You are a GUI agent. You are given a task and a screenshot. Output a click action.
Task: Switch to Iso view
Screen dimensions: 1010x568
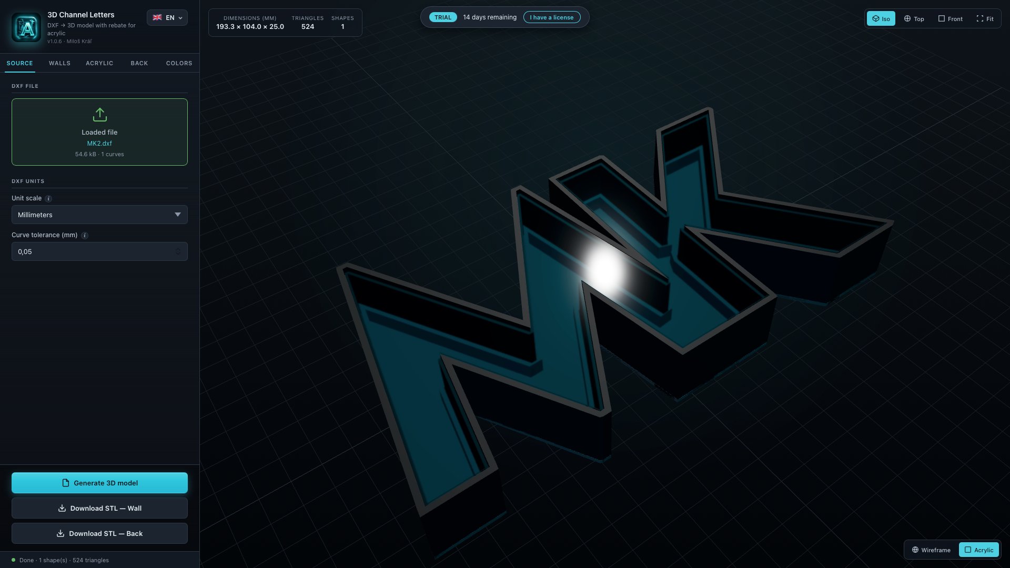881,19
